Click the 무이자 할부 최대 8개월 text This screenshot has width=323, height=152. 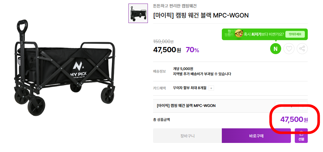point(190,88)
